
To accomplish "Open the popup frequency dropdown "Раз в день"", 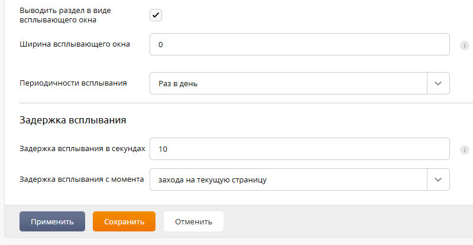I will [300, 83].
